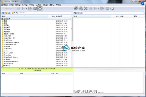Click the local pane folder tree icon

(x=3, y=13)
